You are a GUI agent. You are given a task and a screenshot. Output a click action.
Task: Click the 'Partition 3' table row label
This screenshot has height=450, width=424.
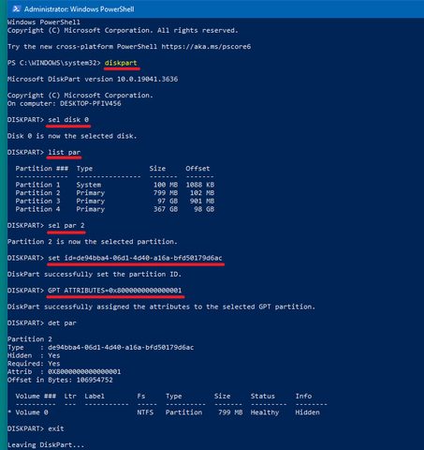(x=37, y=201)
